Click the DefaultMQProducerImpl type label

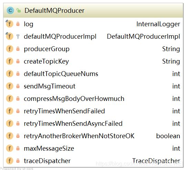click(x=144, y=37)
